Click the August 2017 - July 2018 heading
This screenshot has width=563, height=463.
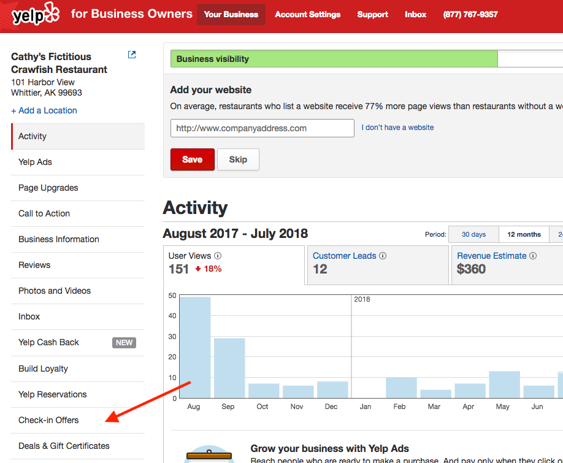click(235, 234)
